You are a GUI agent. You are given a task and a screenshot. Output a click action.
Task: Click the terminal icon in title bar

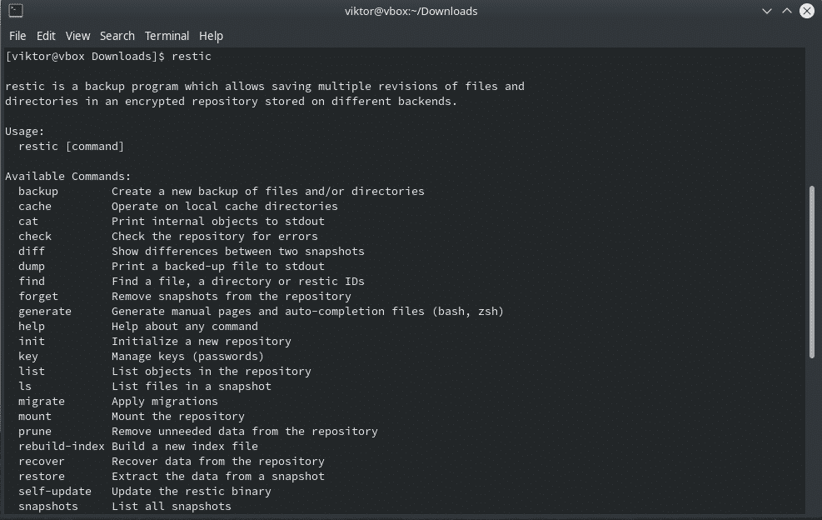tap(16, 11)
